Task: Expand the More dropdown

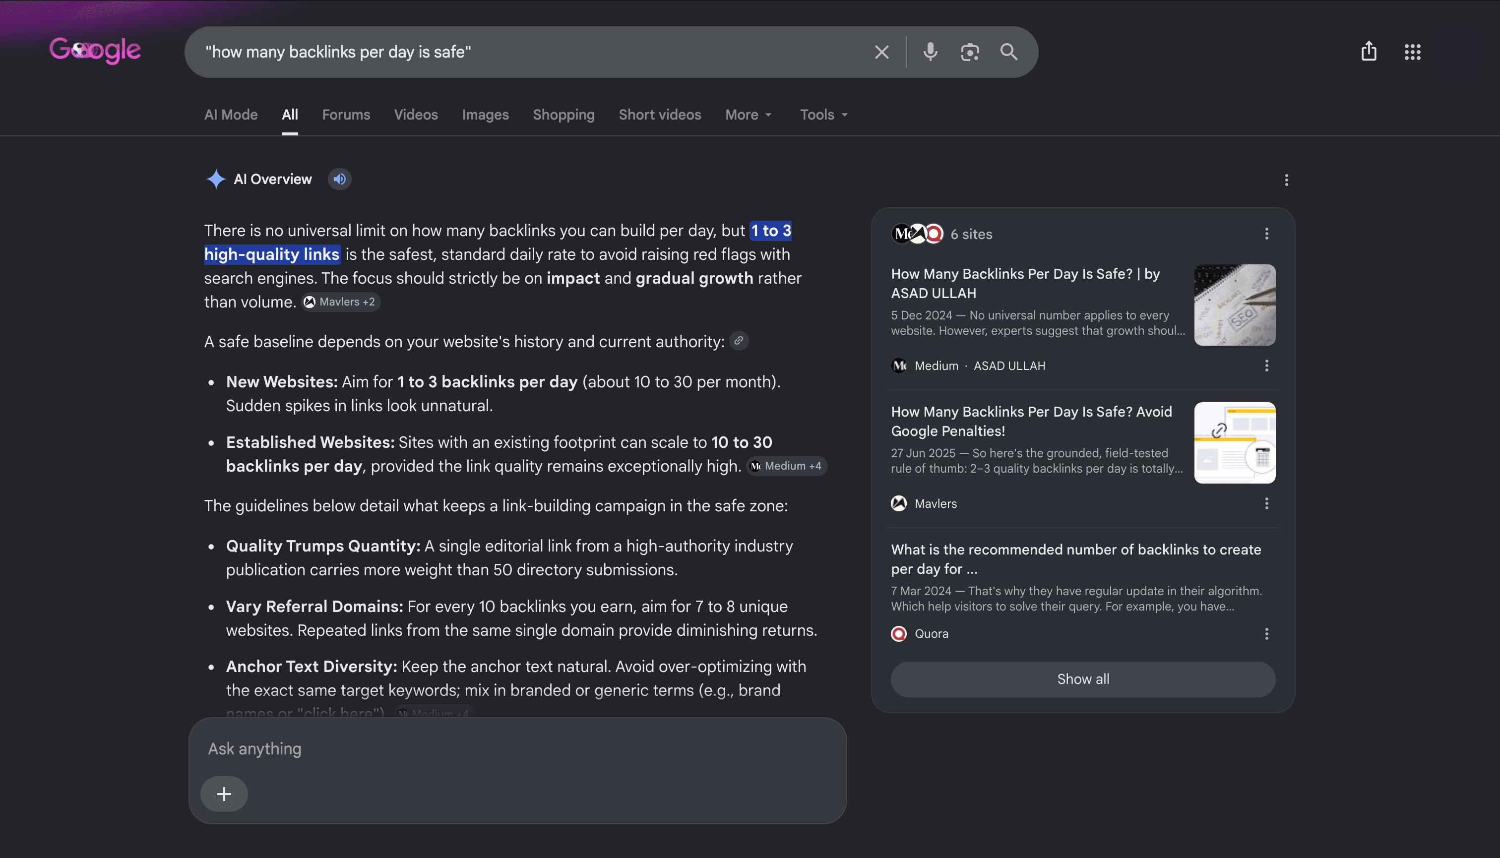Action: pos(749,115)
